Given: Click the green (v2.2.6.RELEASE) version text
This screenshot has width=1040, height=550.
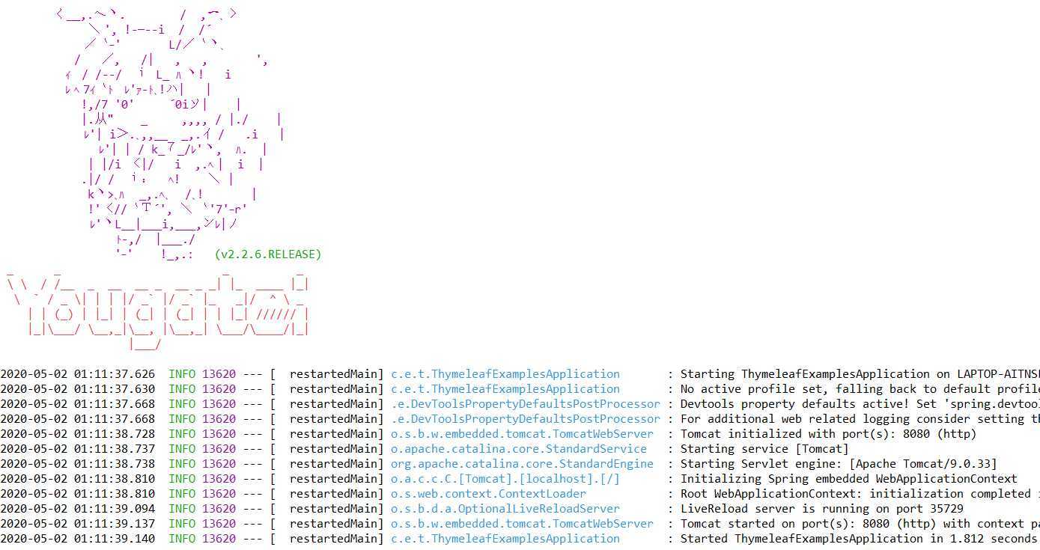Looking at the screenshot, I should coord(268,254).
